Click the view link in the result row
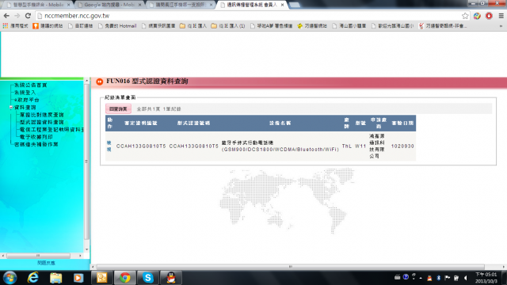The width and height of the screenshot is (507, 285). pyautogui.click(x=109, y=146)
